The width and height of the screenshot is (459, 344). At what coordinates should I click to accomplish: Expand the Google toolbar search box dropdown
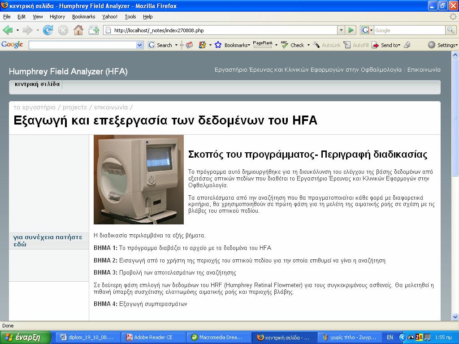coord(140,45)
